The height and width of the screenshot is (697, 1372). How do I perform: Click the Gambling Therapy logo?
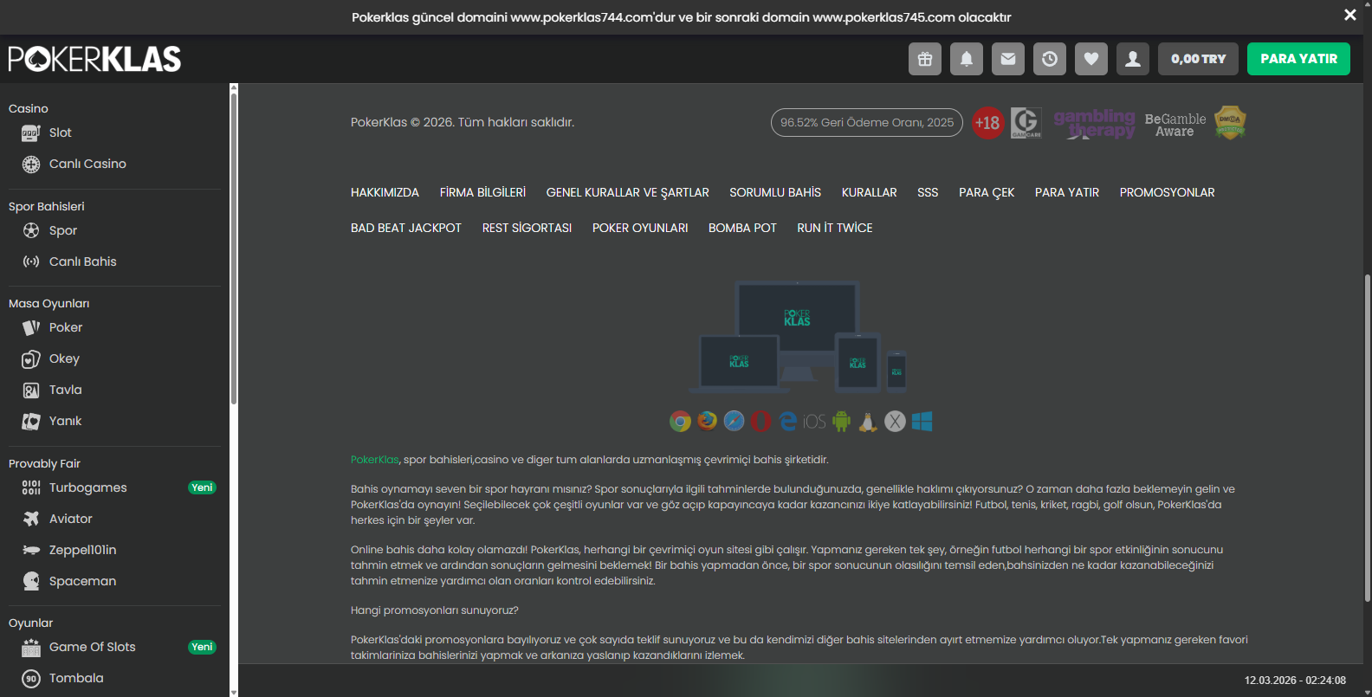(1094, 123)
